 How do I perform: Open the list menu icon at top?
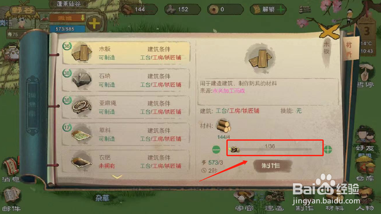(x=305, y=10)
